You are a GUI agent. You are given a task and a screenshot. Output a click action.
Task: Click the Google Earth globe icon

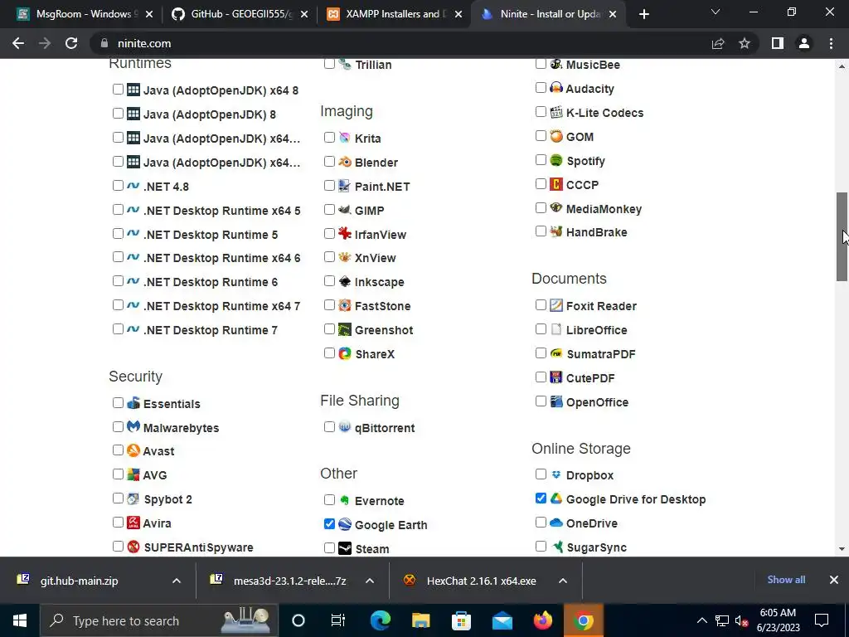344,524
